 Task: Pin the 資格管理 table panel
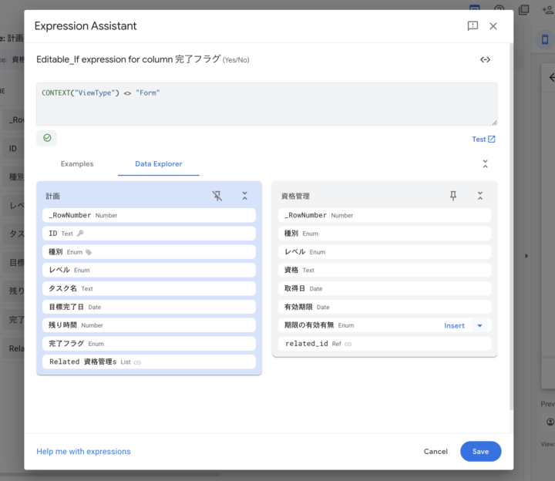(x=453, y=197)
